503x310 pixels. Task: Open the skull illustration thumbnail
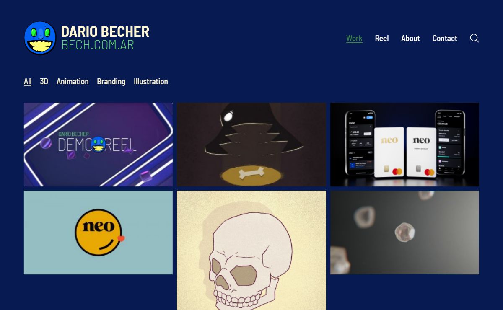pyautogui.click(x=251, y=251)
